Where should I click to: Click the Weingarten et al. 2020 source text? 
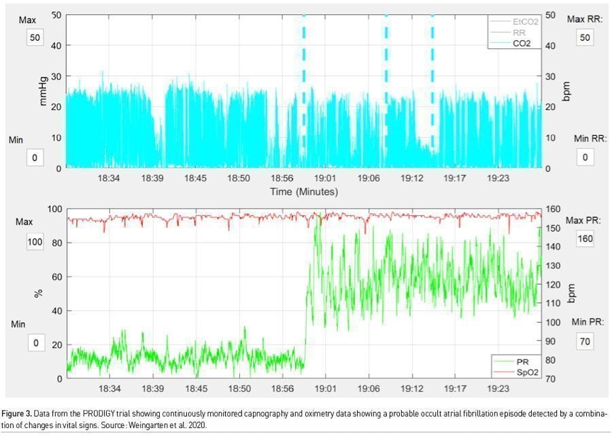(x=168, y=425)
